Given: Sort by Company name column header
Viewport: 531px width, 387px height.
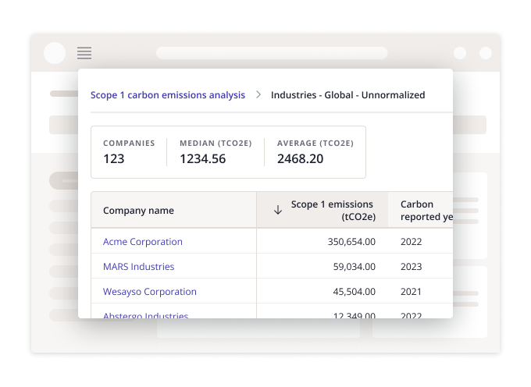Looking at the screenshot, I should pyautogui.click(x=173, y=210).
